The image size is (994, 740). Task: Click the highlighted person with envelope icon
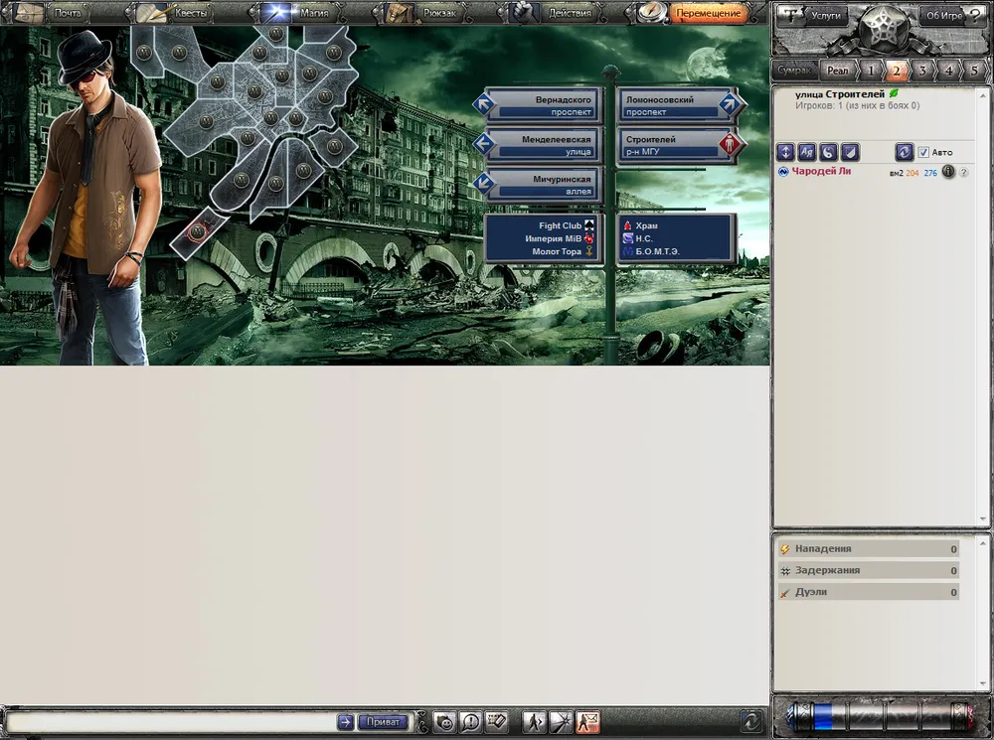pyautogui.click(x=587, y=722)
